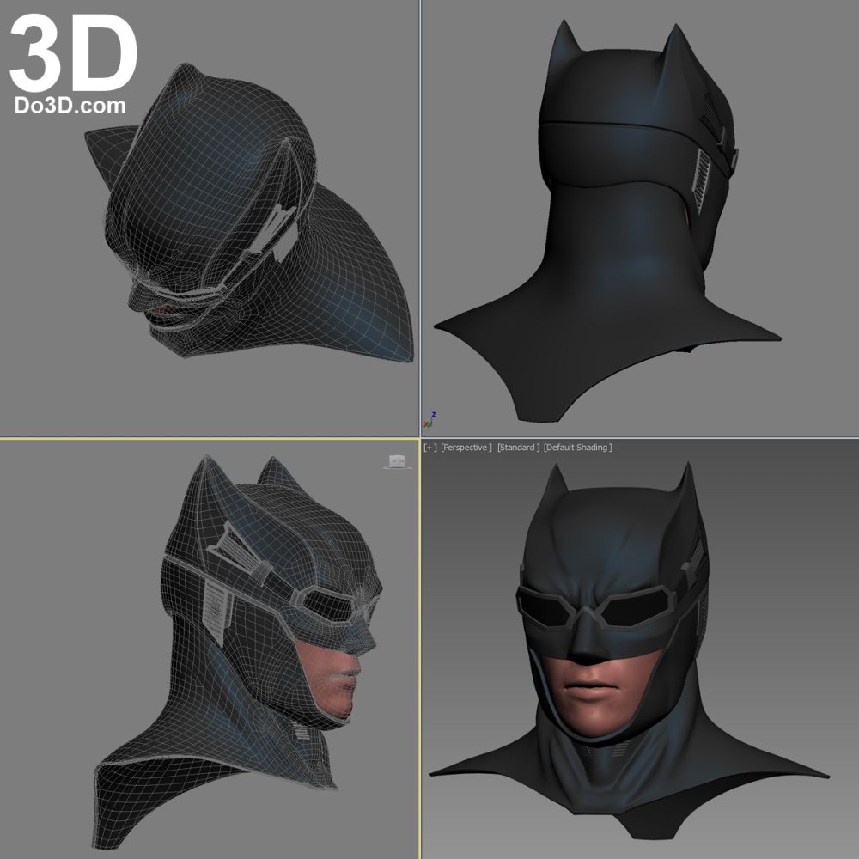The width and height of the screenshot is (859, 859).
Task: Open the [+] general viewport menu
Action: [x=430, y=448]
